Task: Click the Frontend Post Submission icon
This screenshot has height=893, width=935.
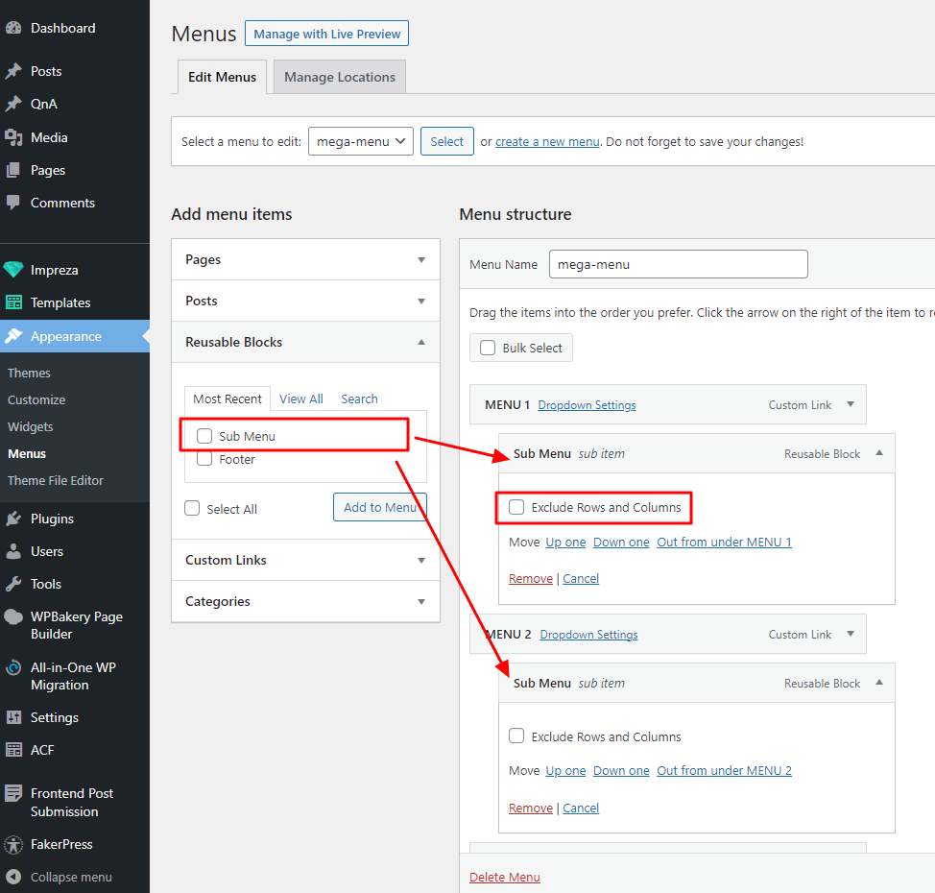Action: (13, 793)
